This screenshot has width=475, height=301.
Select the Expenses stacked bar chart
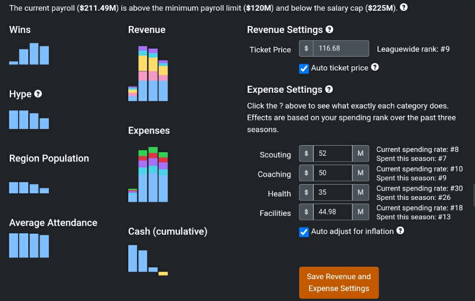(x=148, y=174)
